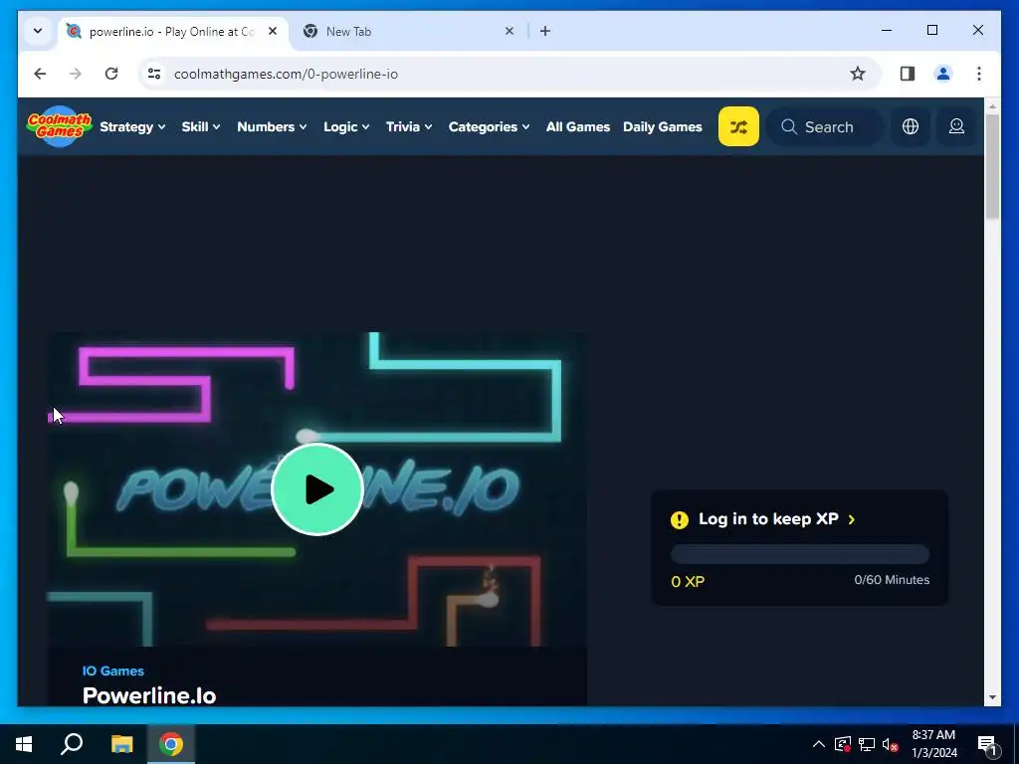Click the 0/60 Minutes text
The image size is (1019, 764).
(x=892, y=580)
